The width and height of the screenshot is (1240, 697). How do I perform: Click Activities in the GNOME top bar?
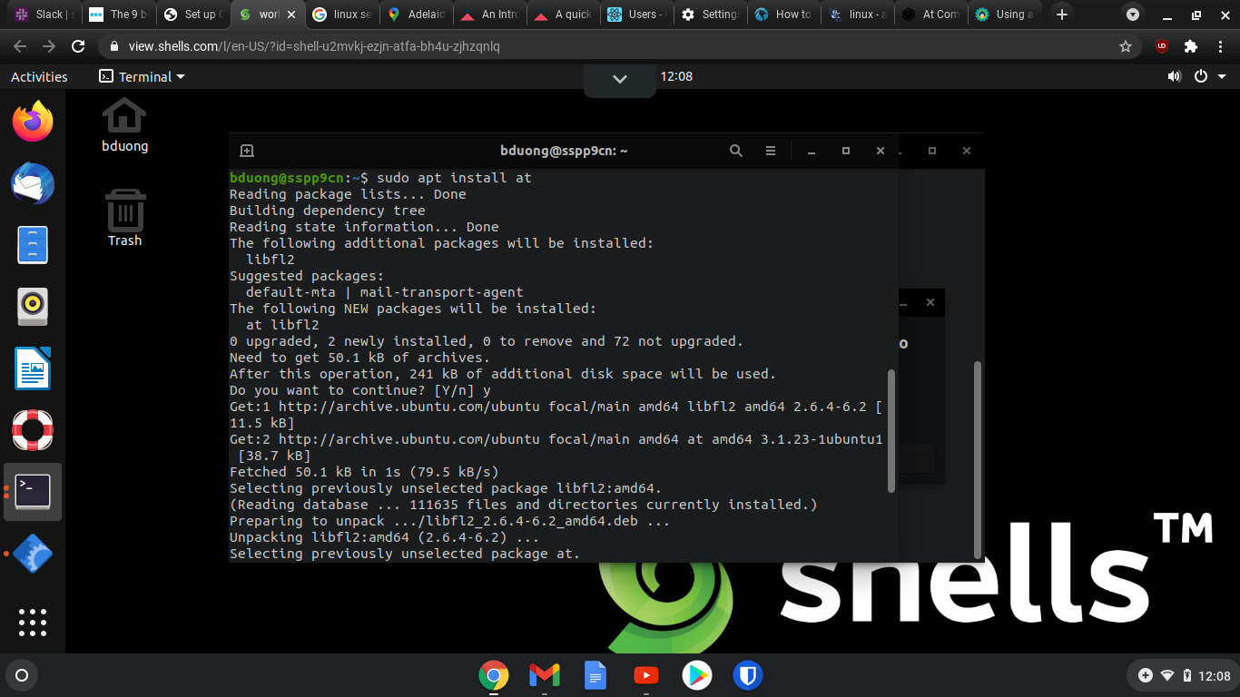pos(39,77)
